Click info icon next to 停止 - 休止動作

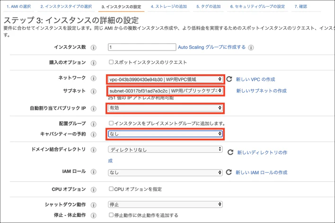[x=93, y=215]
